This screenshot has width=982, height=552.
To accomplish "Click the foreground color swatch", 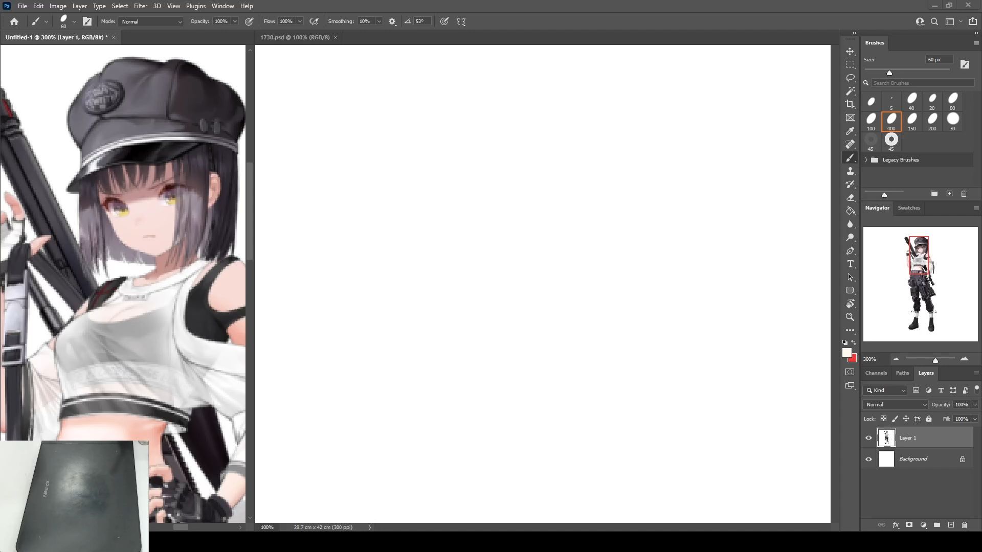I will 847,353.
